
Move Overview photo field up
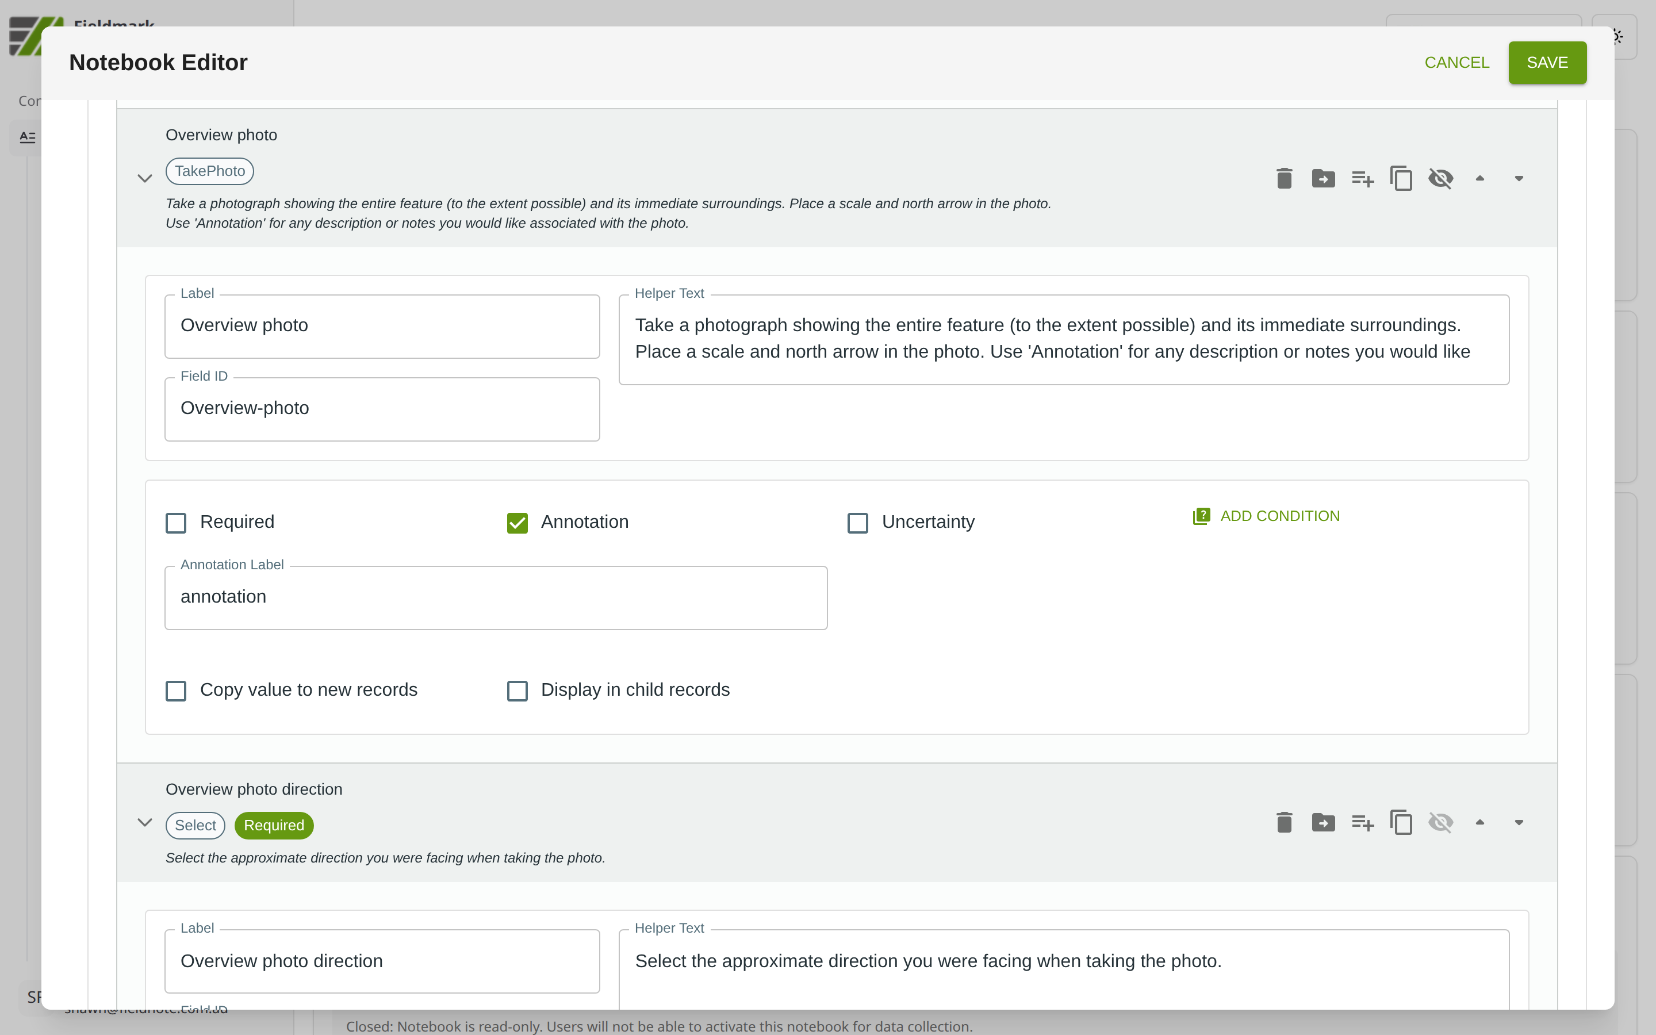click(1479, 179)
